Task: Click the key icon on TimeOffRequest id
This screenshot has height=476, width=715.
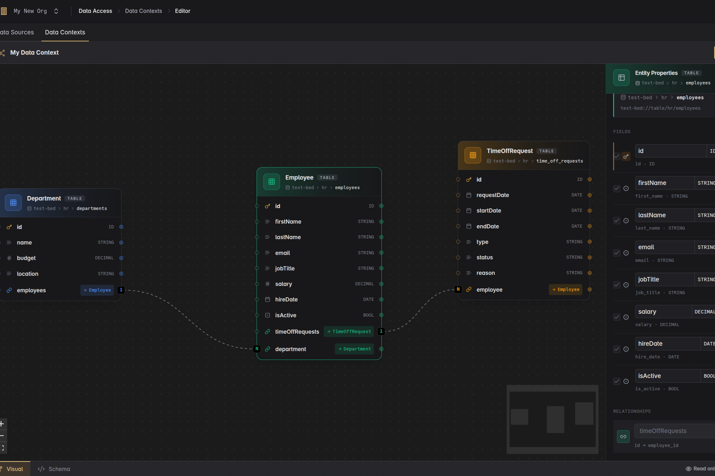Action: pyautogui.click(x=469, y=180)
